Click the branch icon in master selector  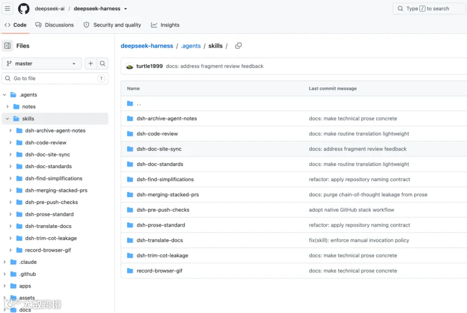[9, 63]
